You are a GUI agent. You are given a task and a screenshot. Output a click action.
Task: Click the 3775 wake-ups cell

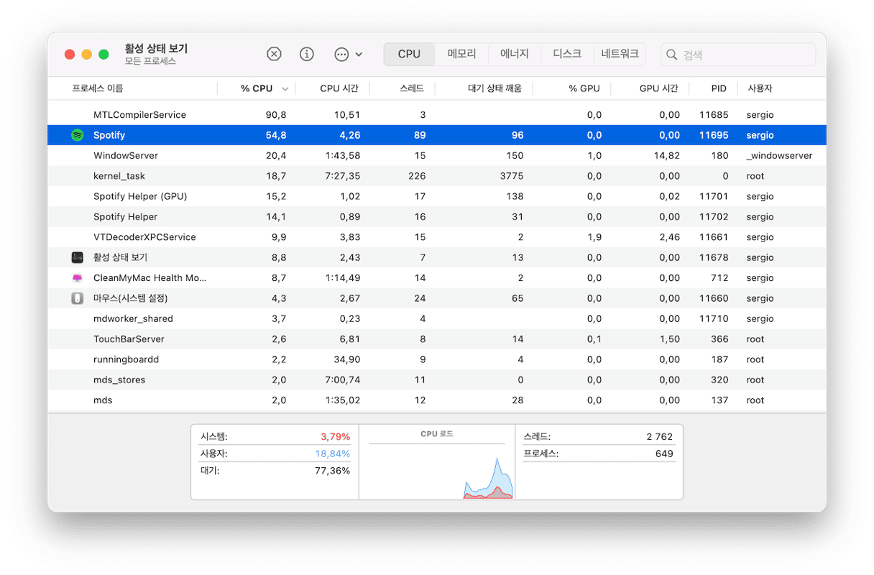click(x=512, y=176)
